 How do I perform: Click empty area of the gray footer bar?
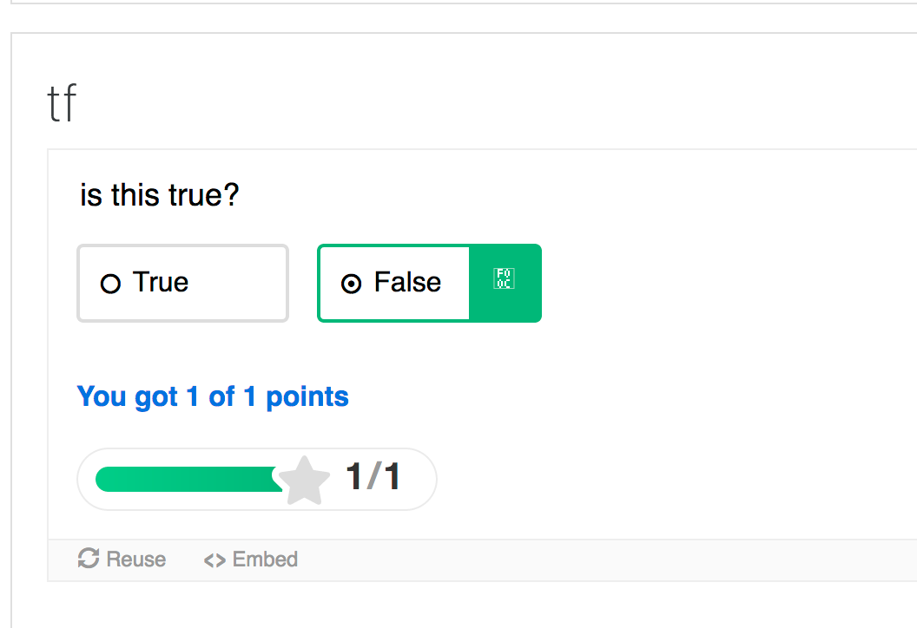pos(584,559)
